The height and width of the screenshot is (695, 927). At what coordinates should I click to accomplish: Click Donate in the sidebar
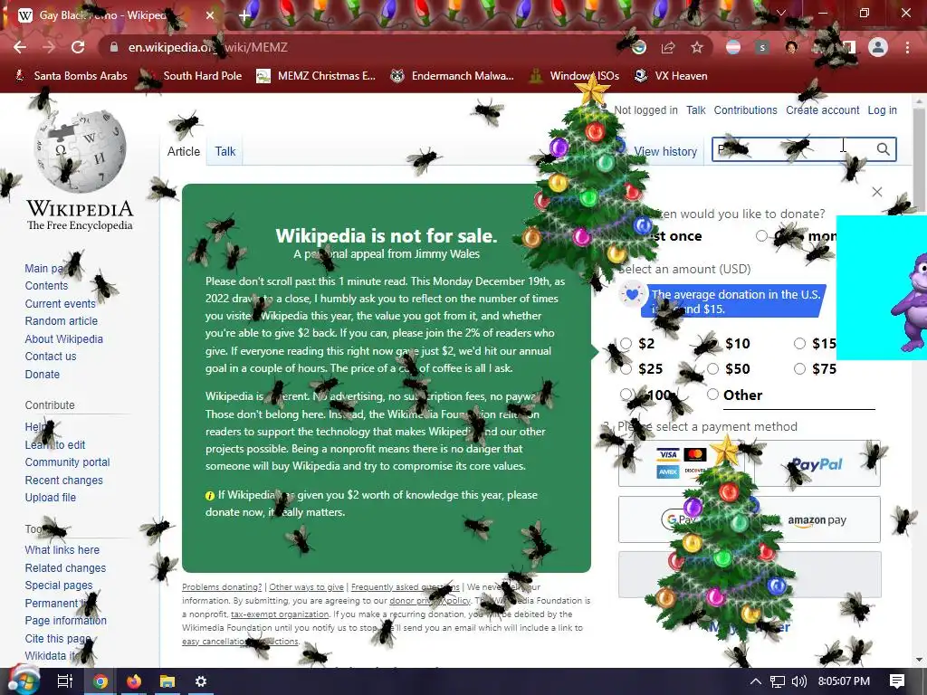[42, 374]
